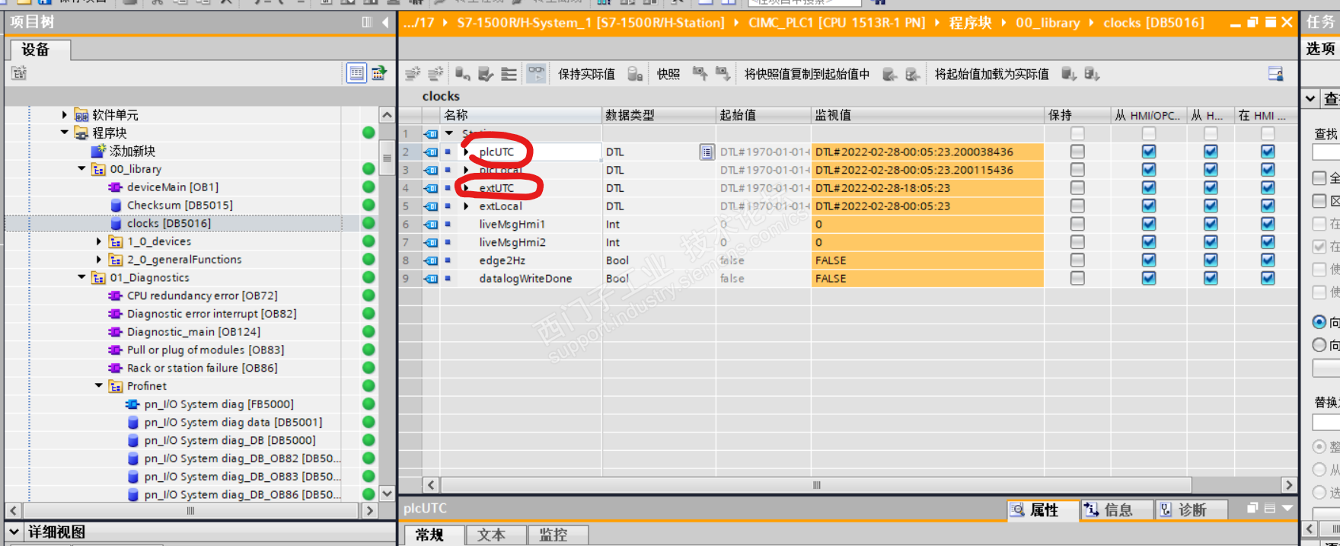The image size is (1340, 546).
Task: Open deviceMain [OB1] block
Action: [172, 187]
